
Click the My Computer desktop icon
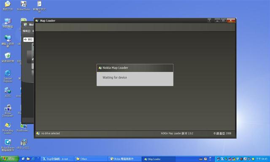click(8, 23)
